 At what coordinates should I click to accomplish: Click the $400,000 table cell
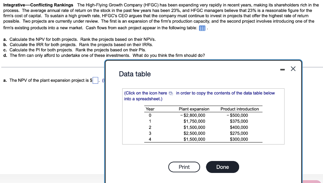coord(239,127)
